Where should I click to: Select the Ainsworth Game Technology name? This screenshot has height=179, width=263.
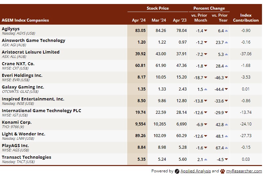coord(33,41)
